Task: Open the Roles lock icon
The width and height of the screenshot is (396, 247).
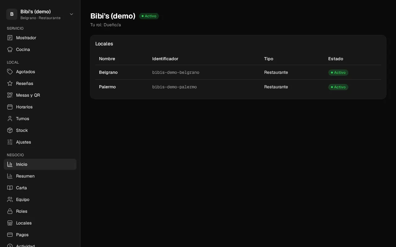Action: pyautogui.click(x=10, y=211)
